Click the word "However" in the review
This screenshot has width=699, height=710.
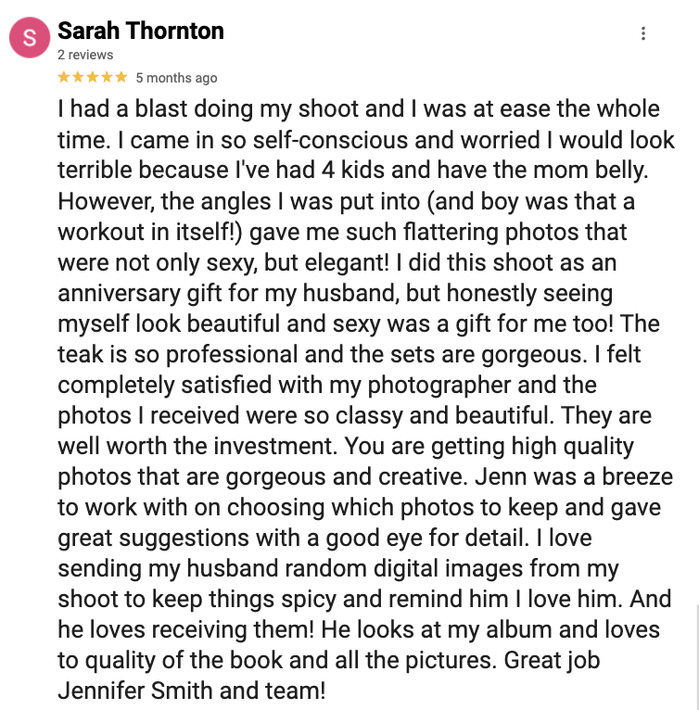(x=105, y=202)
